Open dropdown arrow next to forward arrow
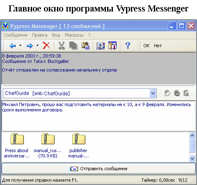Image resolution: width=197 pixels, height=185 pixels. (x=37, y=45)
